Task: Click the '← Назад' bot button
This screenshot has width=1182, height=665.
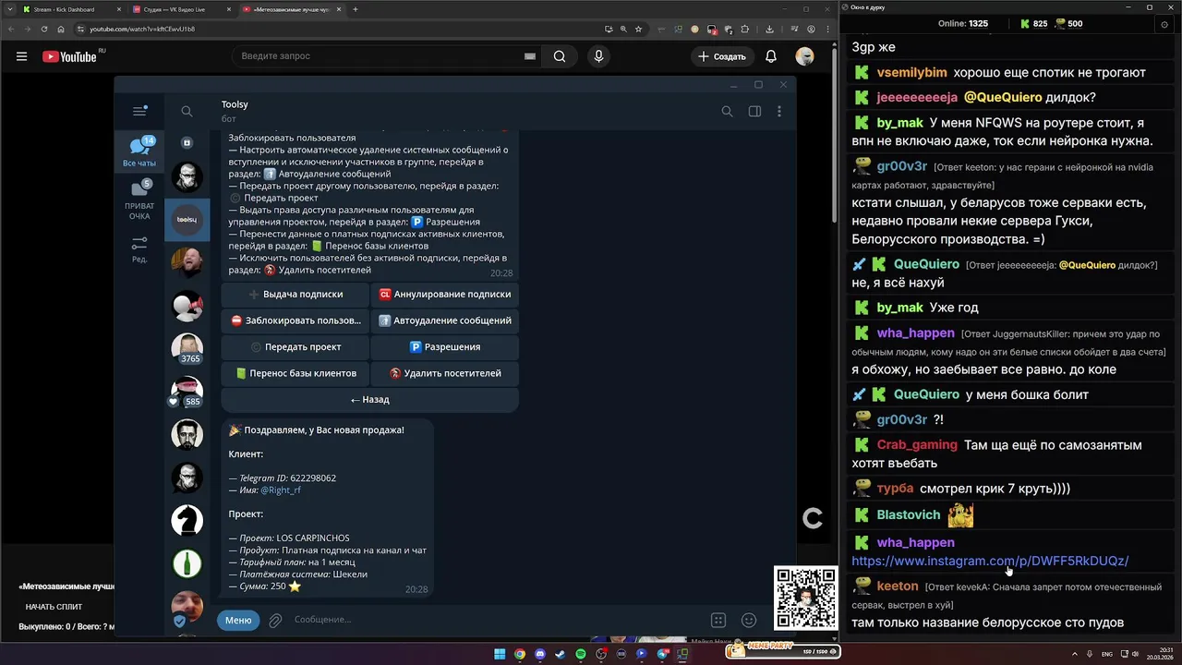Action: tap(369, 400)
